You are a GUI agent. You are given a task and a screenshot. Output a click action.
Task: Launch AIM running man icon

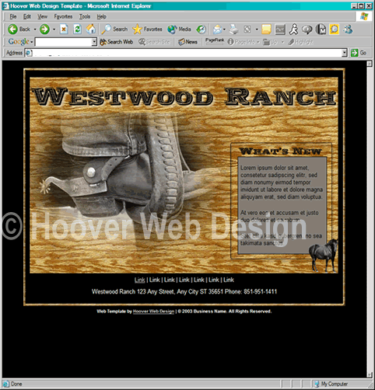coord(294,30)
